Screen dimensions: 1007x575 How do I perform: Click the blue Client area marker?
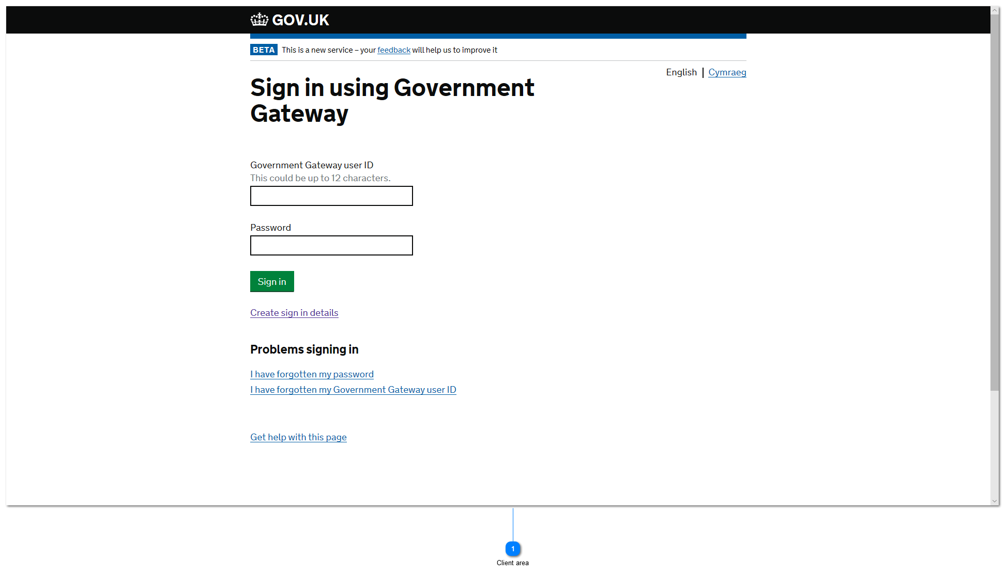[512, 549]
